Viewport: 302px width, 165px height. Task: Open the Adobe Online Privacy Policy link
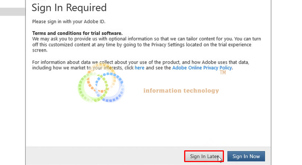[202, 68]
